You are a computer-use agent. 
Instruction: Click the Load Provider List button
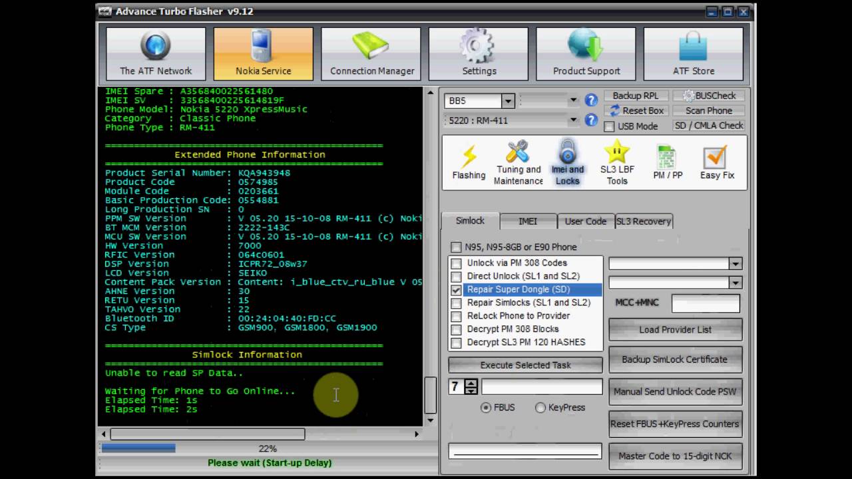coord(675,329)
